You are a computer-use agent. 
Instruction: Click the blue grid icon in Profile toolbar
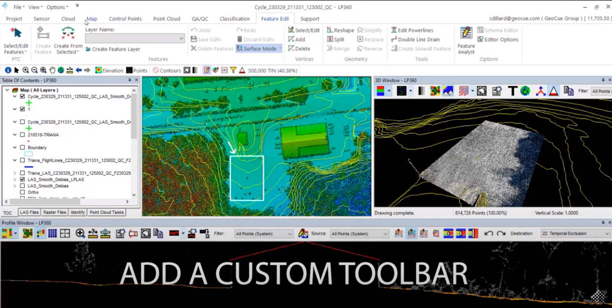pyautogui.click(x=52, y=233)
